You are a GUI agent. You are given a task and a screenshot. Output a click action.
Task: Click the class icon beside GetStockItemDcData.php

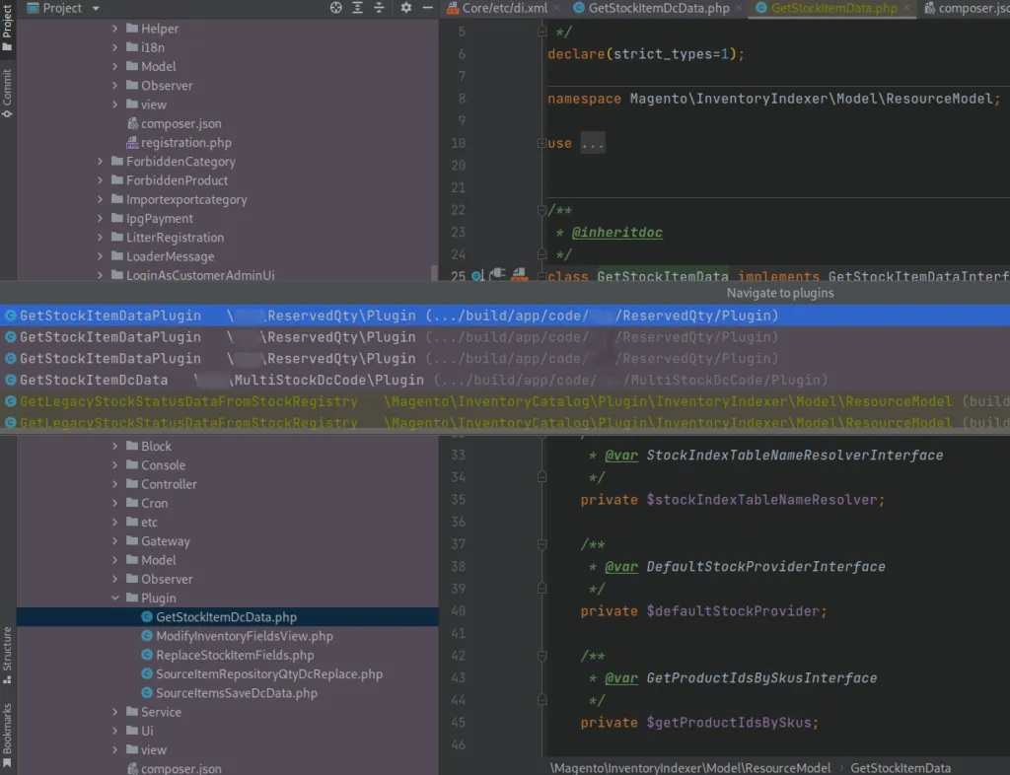click(145, 616)
